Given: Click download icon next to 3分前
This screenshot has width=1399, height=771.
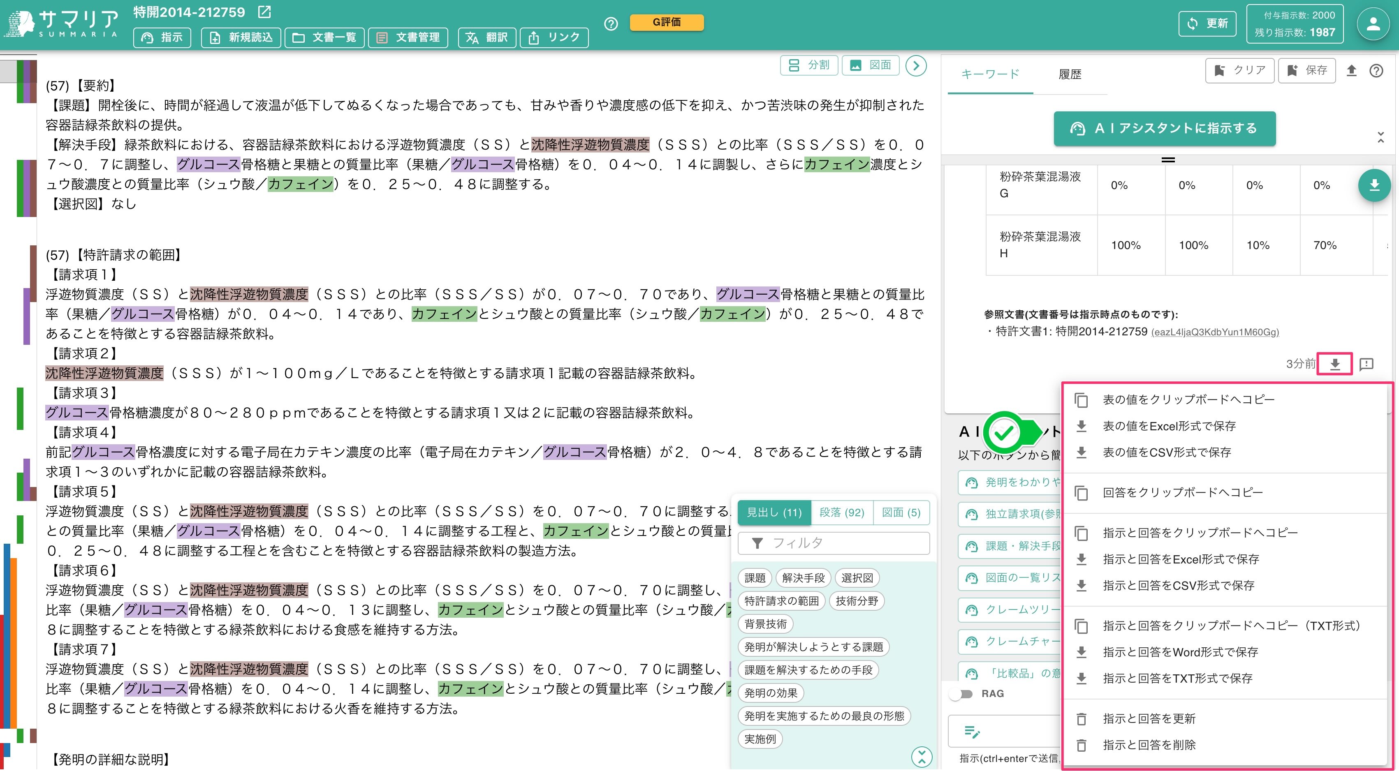Looking at the screenshot, I should tap(1335, 364).
